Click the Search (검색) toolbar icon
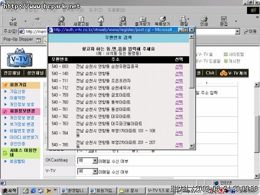 pos(123,21)
